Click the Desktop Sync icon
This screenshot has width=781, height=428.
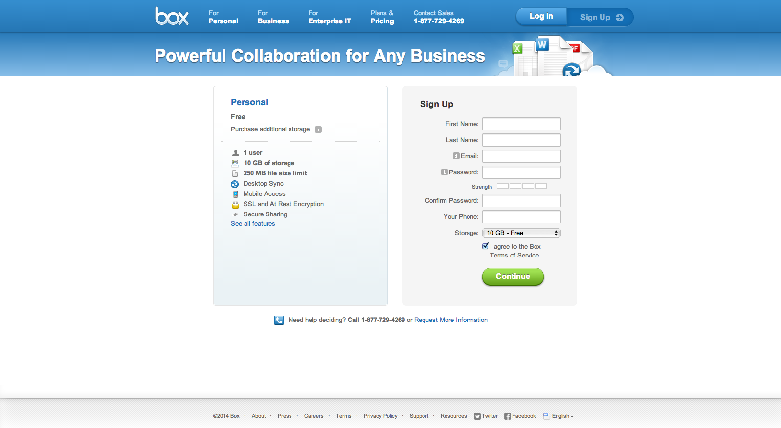coord(235,184)
